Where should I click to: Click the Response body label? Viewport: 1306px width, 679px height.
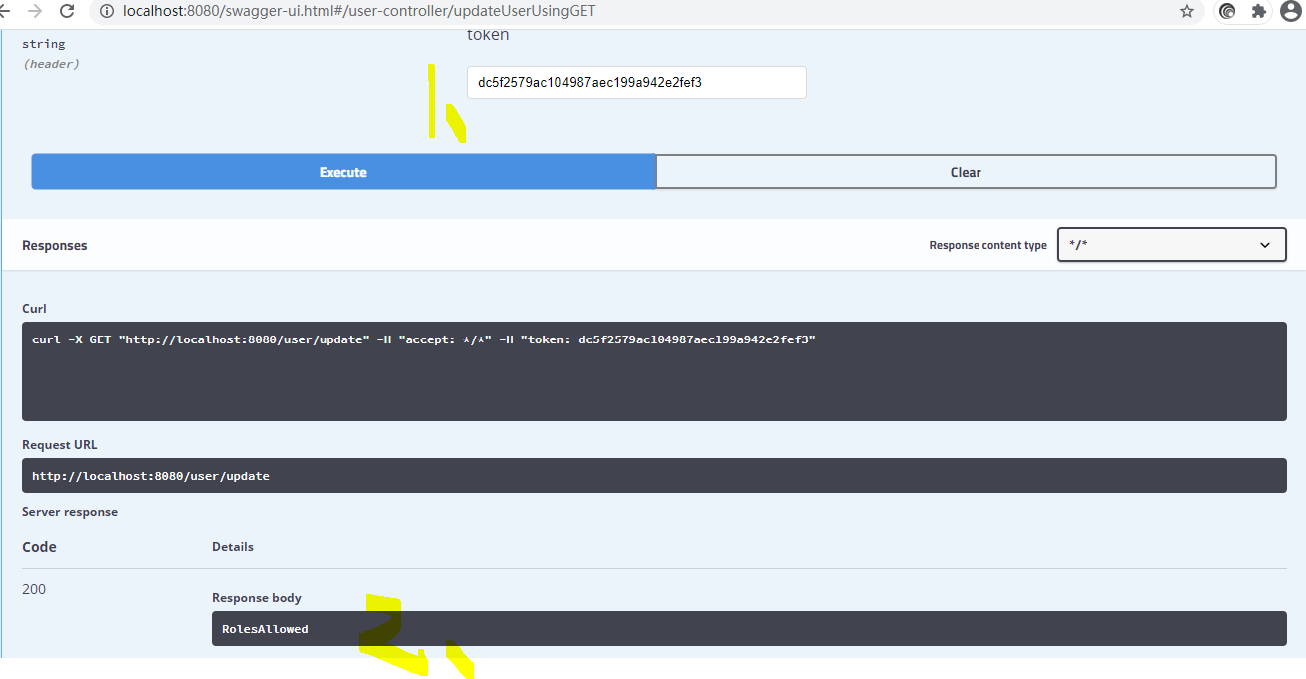[x=257, y=598]
